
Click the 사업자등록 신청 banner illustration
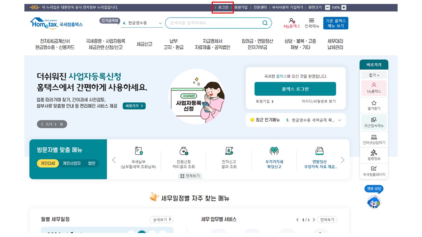(197, 97)
